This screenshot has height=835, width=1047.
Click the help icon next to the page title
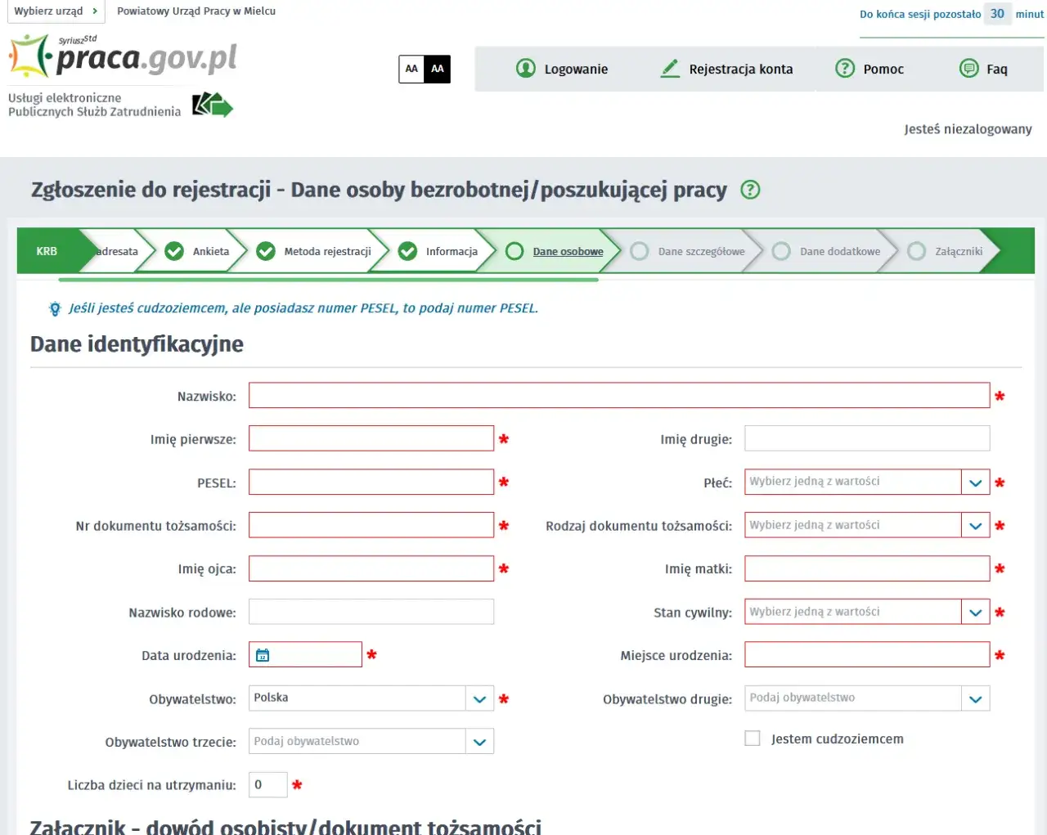[749, 190]
